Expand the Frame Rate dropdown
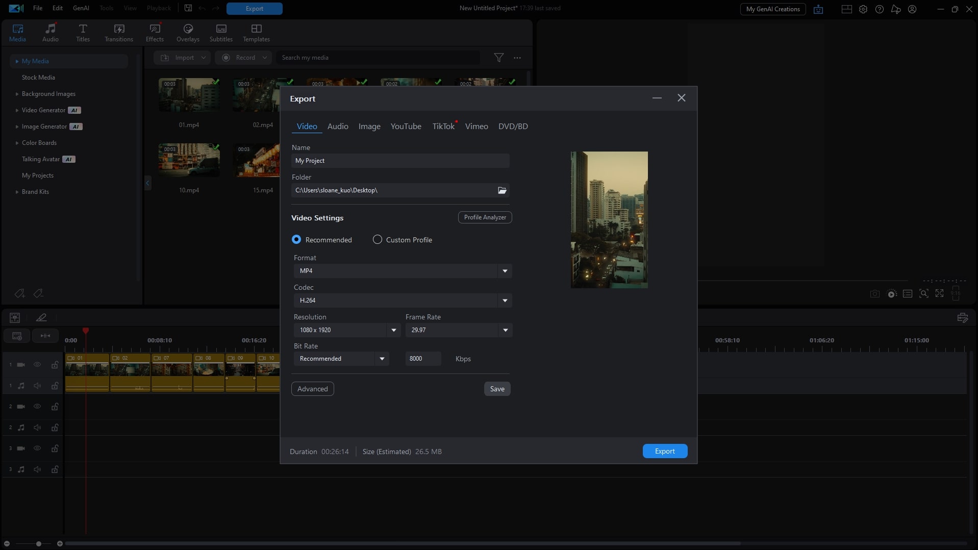The width and height of the screenshot is (978, 550). (x=505, y=330)
